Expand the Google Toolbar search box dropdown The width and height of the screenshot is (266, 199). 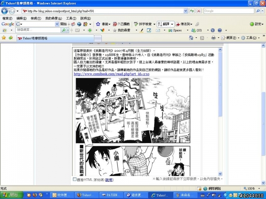pyautogui.click(x=57, y=24)
